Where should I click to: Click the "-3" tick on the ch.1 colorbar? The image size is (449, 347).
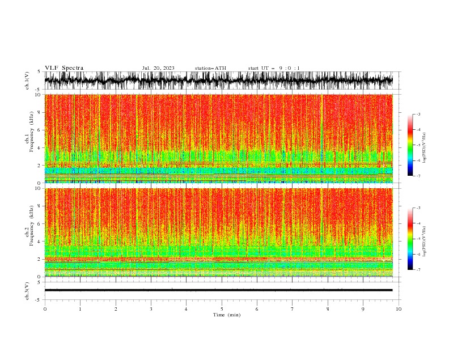[418, 114]
